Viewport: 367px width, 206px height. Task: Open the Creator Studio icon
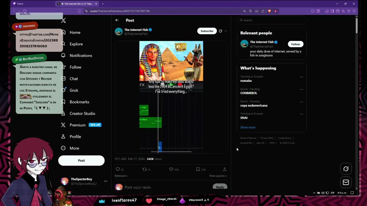(x=63, y=113)
